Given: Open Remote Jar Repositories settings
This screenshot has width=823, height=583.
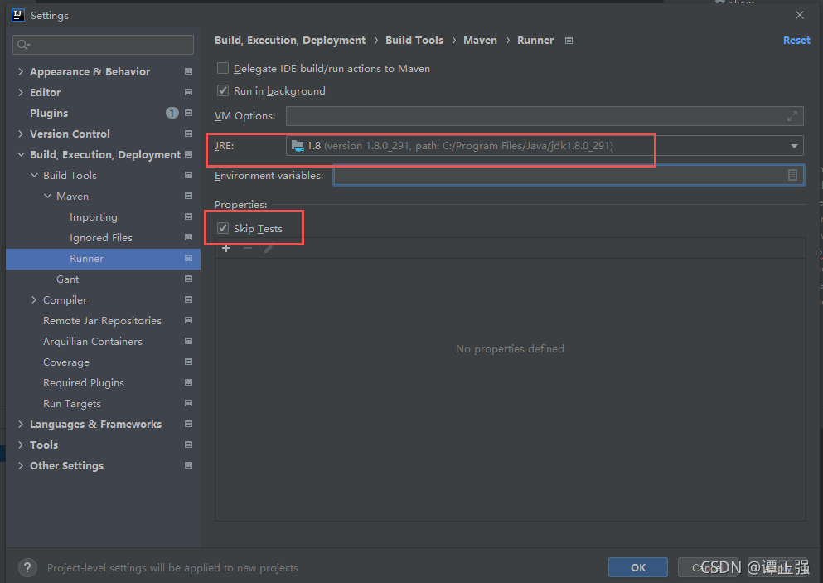Looking at the screenshot, I should (x=103, y=320).
